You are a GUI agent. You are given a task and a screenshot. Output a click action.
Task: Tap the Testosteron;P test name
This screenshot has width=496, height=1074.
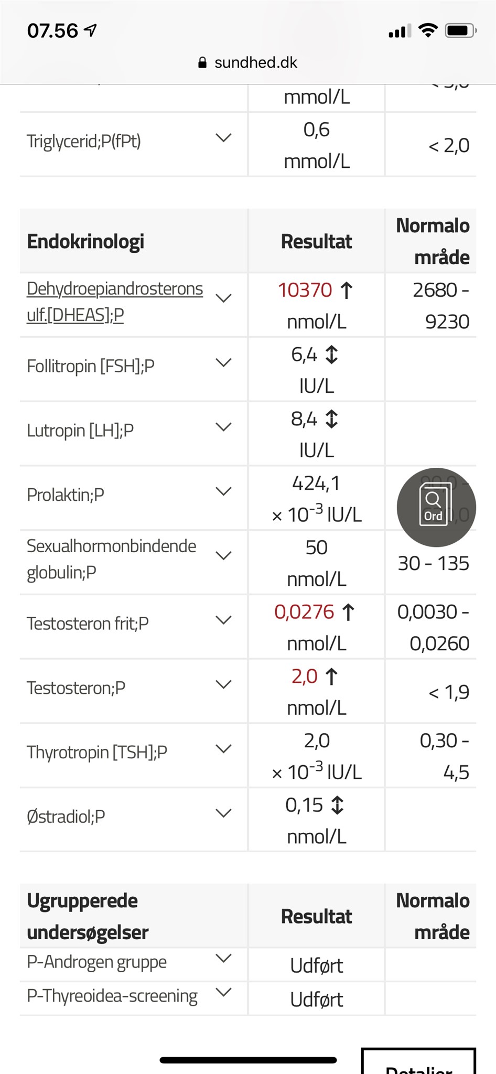point(76,688)
